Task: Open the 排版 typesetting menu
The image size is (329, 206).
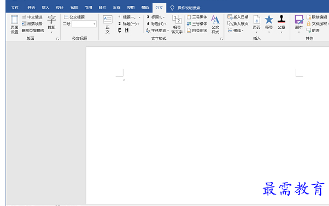Action: [51, 25]
